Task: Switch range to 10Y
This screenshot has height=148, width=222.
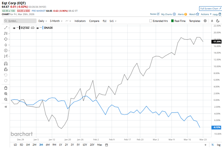Action: [85, 145]
